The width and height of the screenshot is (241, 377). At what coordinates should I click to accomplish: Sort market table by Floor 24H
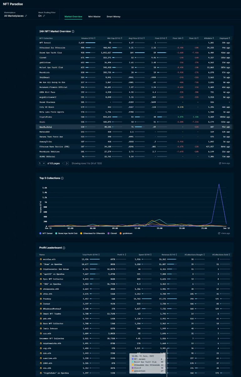point(178,38)
